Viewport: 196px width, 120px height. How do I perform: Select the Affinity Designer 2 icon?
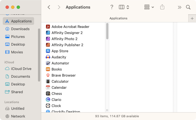tap(48, 33)
